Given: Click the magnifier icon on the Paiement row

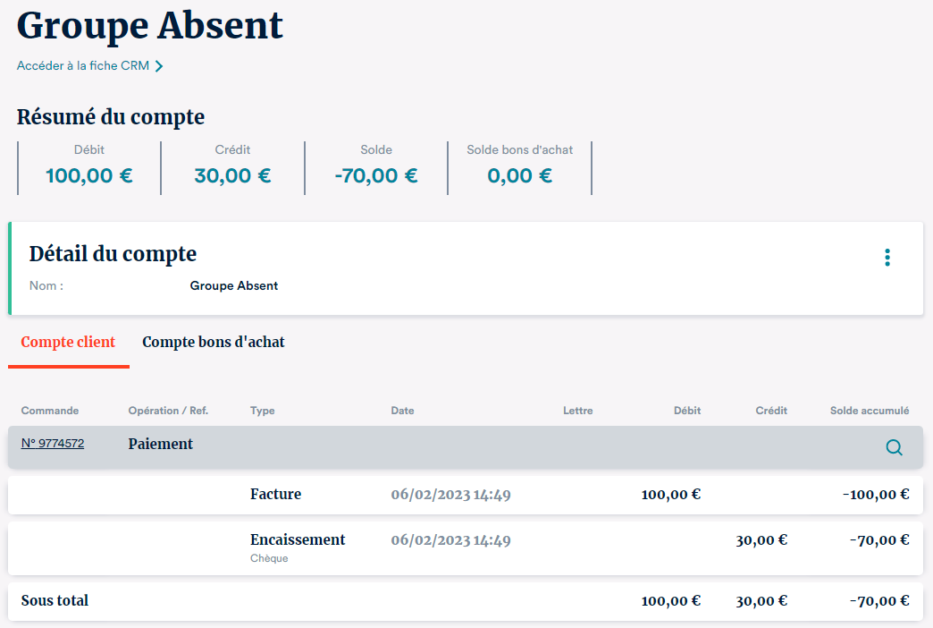Looking at the screenshot, I should [894, 447].
